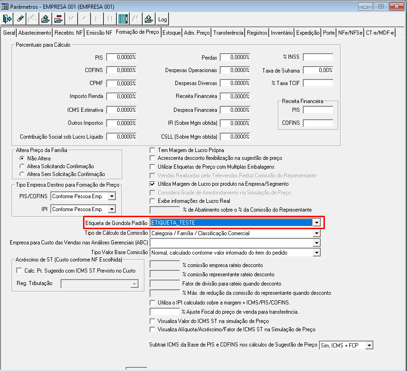Expand the Etiqueta de Gondola Padrão dropdown
Image resolution: width=407 pixels, height=371 pixels.
click(x=317, y=223)
